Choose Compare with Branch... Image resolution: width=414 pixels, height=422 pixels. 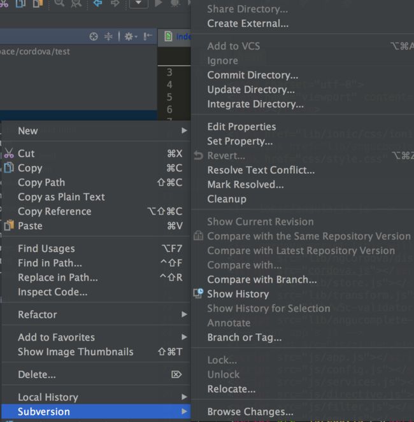(x=303, y=279)
